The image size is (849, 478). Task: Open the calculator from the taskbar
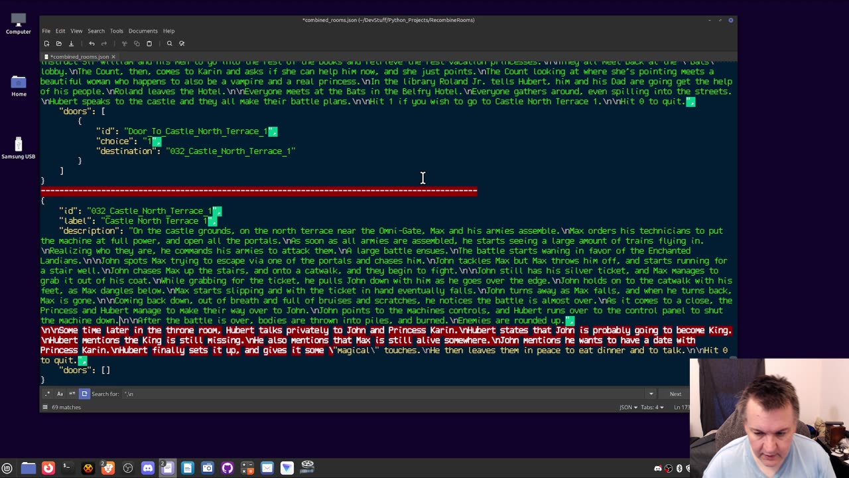[247, 468]
